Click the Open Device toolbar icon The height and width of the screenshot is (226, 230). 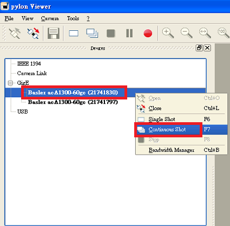click(15, 33)
